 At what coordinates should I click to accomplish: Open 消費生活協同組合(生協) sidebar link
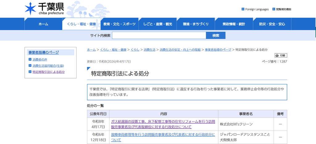click(x=48, y=66)
